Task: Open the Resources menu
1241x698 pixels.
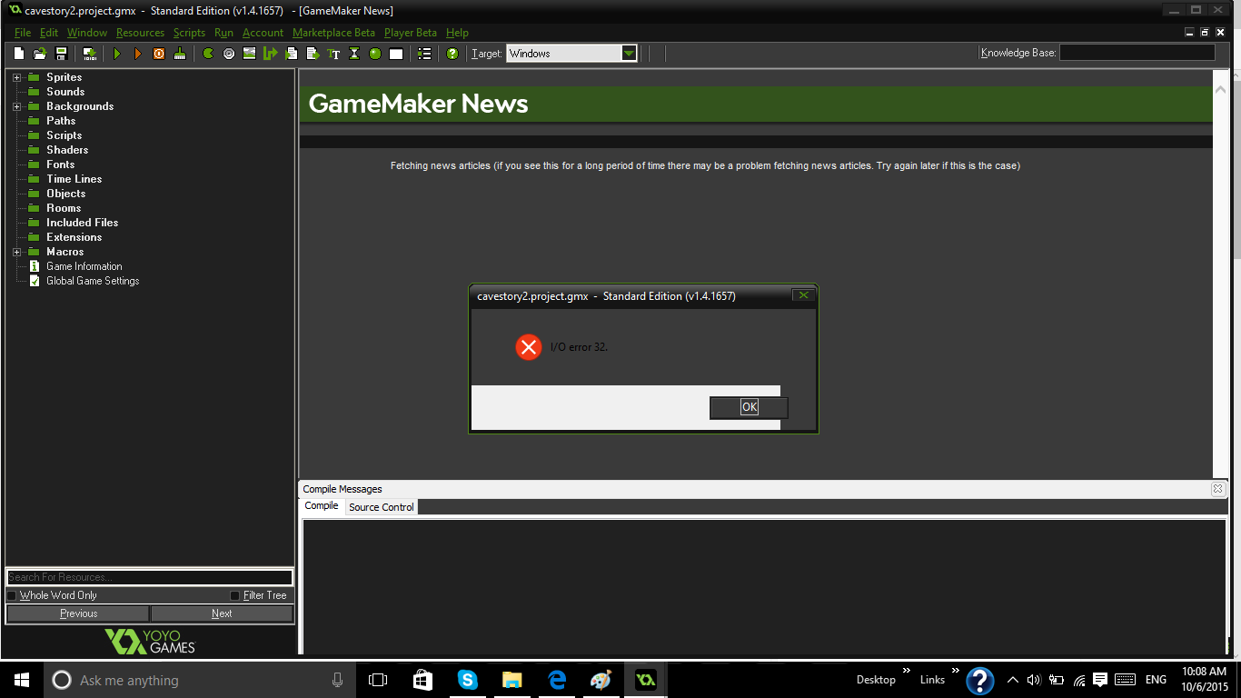Action: (x=140, y=33)
